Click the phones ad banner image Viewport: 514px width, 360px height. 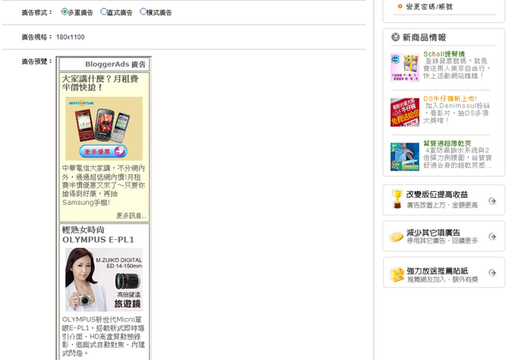(104, 129)
